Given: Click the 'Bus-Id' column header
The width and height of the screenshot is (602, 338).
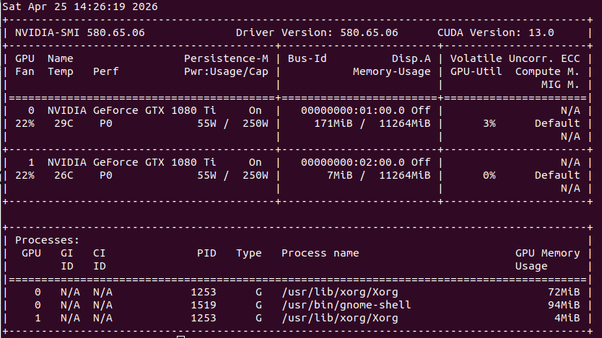Looking at the screenshot, I should 307,58.
